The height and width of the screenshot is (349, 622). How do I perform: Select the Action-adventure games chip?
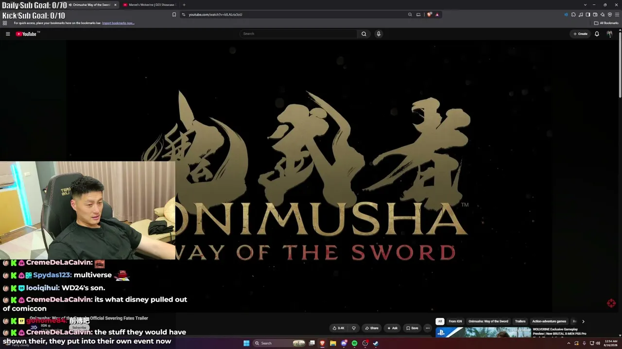point(549,321)
